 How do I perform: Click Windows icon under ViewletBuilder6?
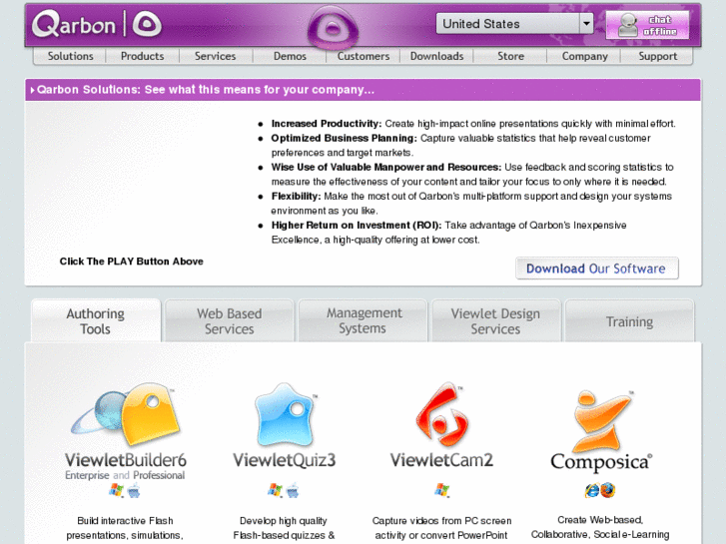coord(116,490)
